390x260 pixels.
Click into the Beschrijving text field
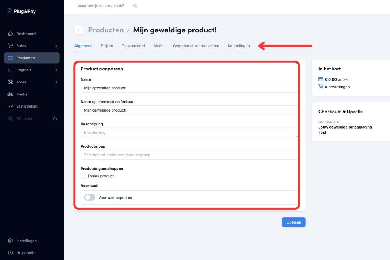tap(189, 133)
